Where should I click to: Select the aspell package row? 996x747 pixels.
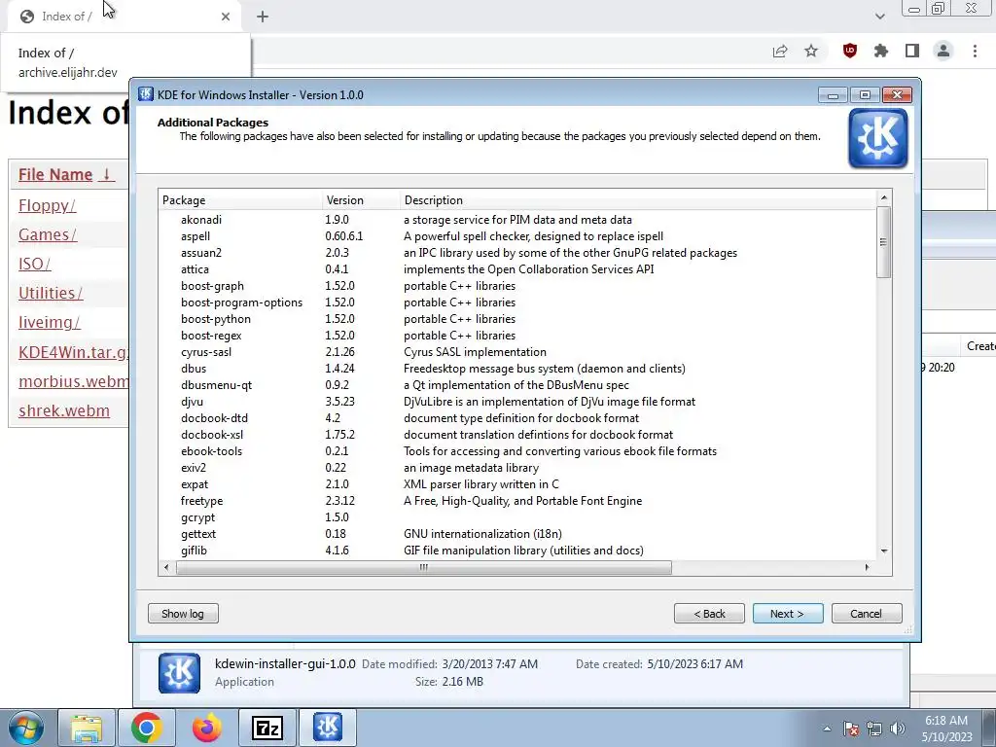517,236
